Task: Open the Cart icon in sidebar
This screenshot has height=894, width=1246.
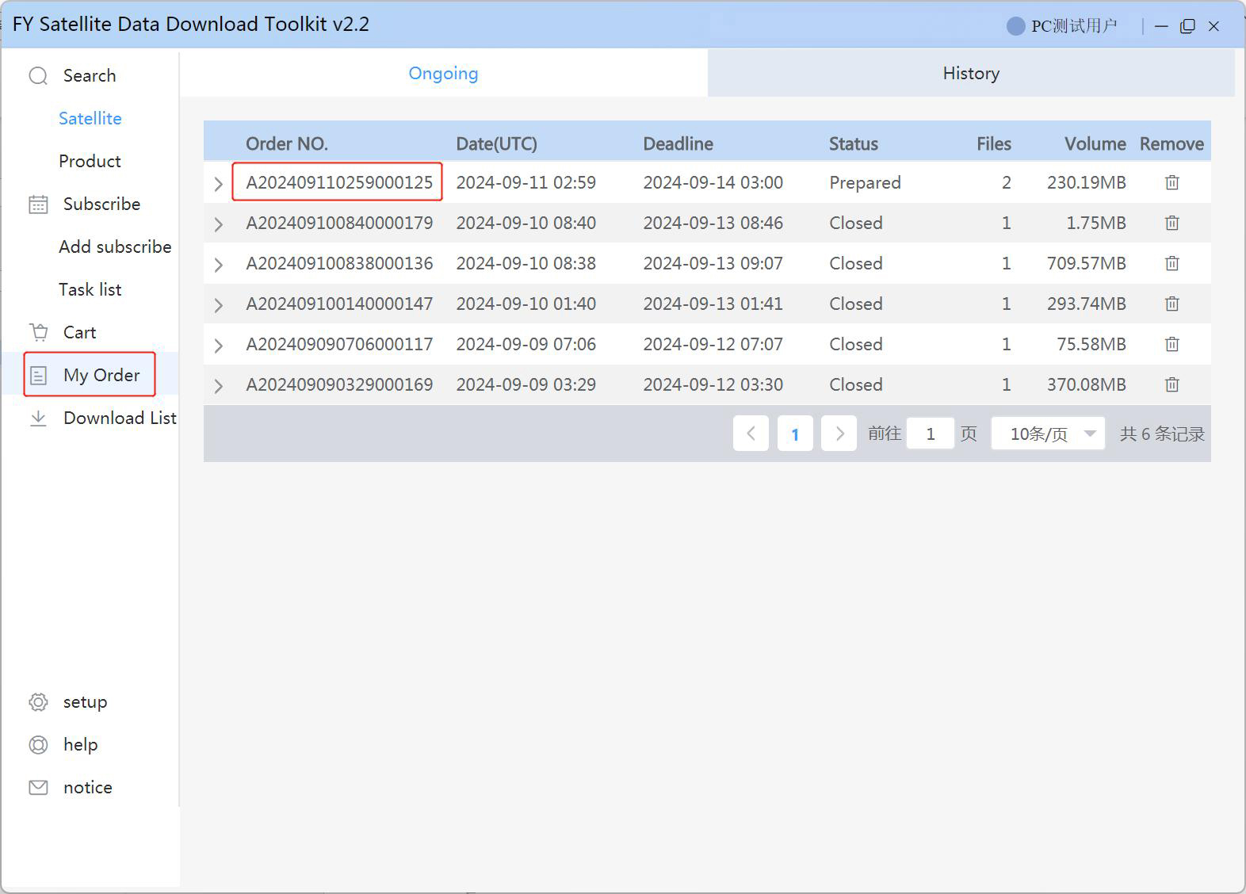Action: [x=38, y=332]
